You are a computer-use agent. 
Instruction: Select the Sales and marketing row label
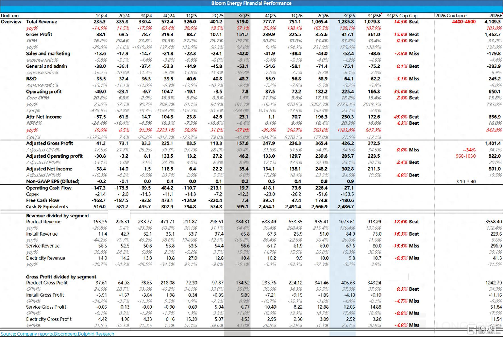pyautogui.click(x=48, y=53)
